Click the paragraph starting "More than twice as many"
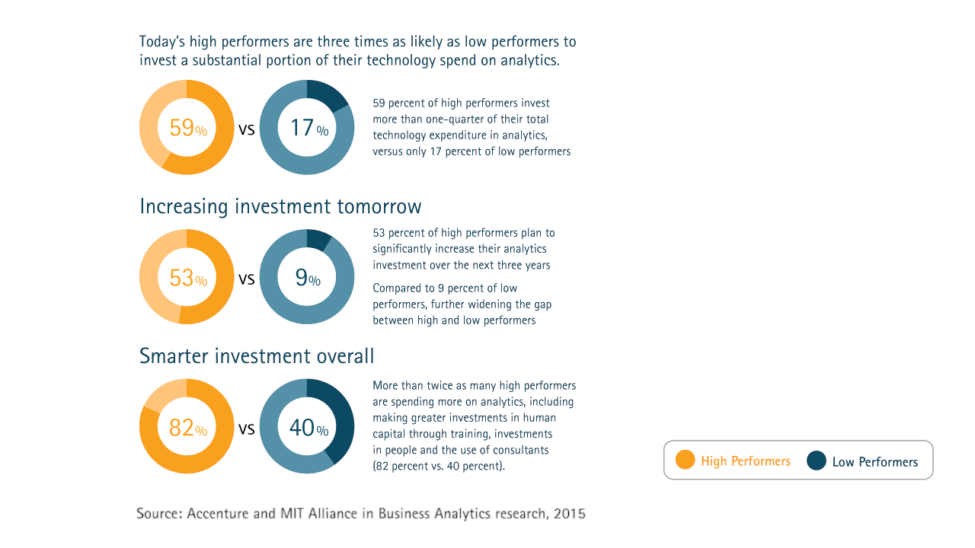975x548 pixels. (x=474, y=425)
